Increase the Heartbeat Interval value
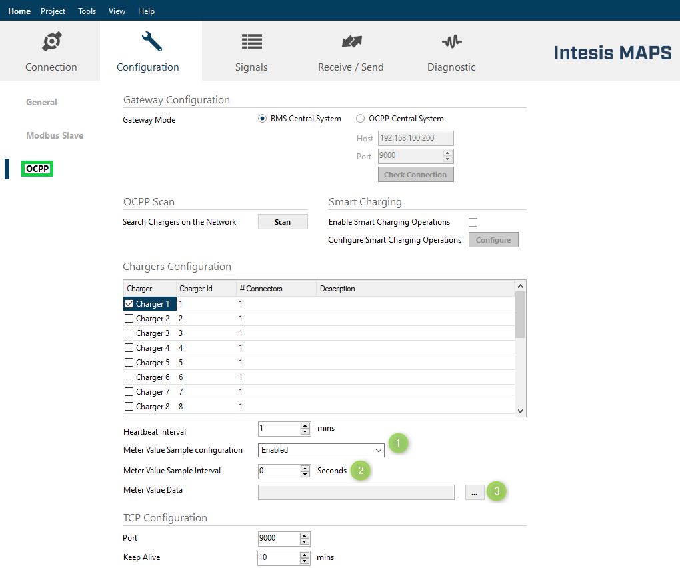The image size is (680, 568). 305,425
